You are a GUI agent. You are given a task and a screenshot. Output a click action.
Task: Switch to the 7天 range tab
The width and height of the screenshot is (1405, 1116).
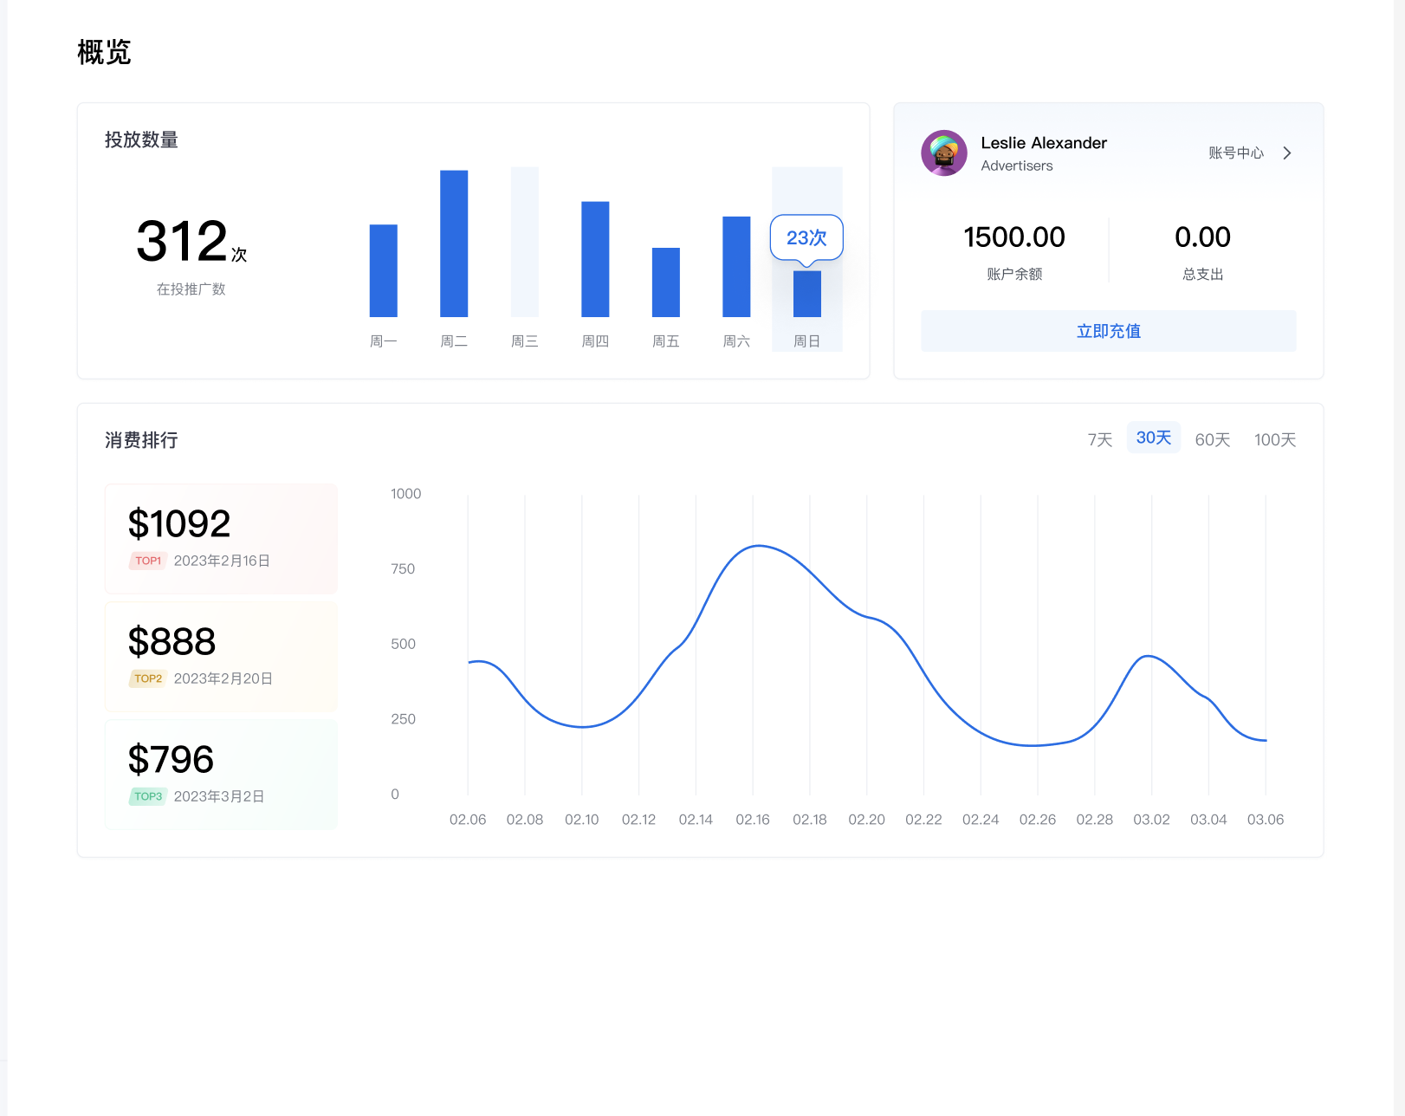[1099, 440]
